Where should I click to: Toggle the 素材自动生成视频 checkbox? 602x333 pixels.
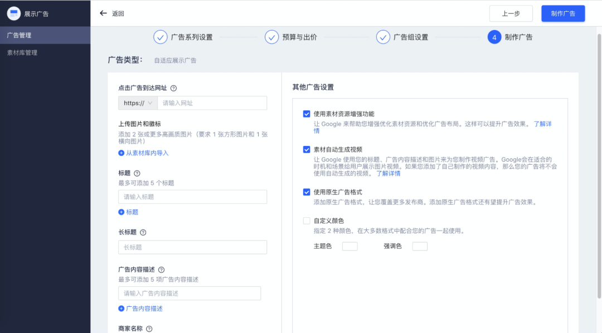click(307, 149)
